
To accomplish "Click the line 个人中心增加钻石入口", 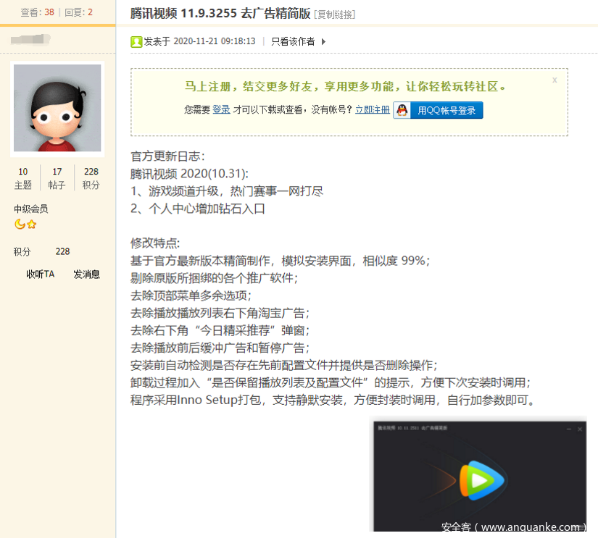I will (198, 209).
